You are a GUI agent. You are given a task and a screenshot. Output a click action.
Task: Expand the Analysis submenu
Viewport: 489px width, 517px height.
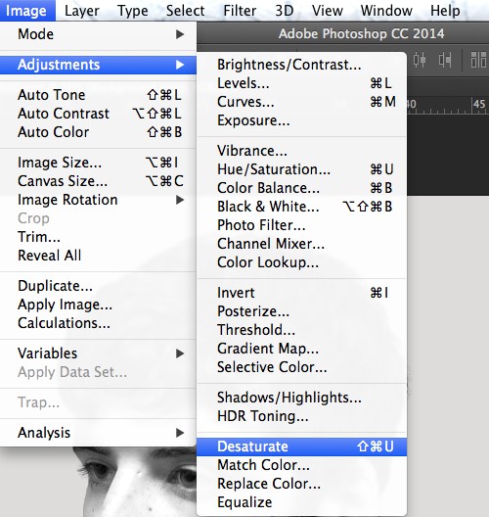(x=98, y=433)
